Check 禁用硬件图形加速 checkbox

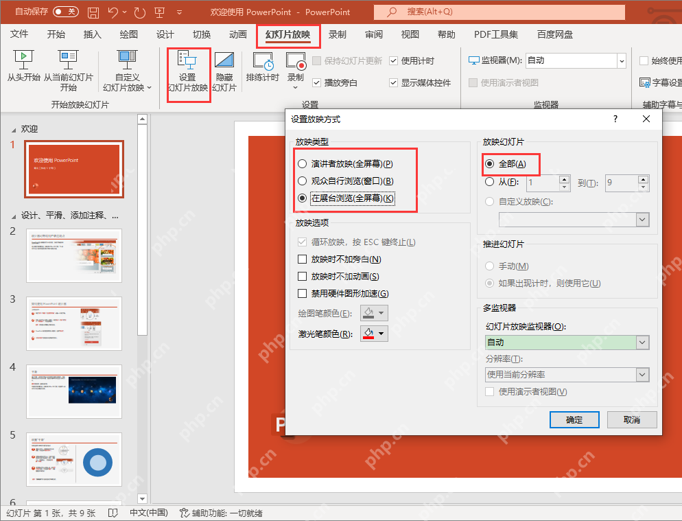(303, 294)
